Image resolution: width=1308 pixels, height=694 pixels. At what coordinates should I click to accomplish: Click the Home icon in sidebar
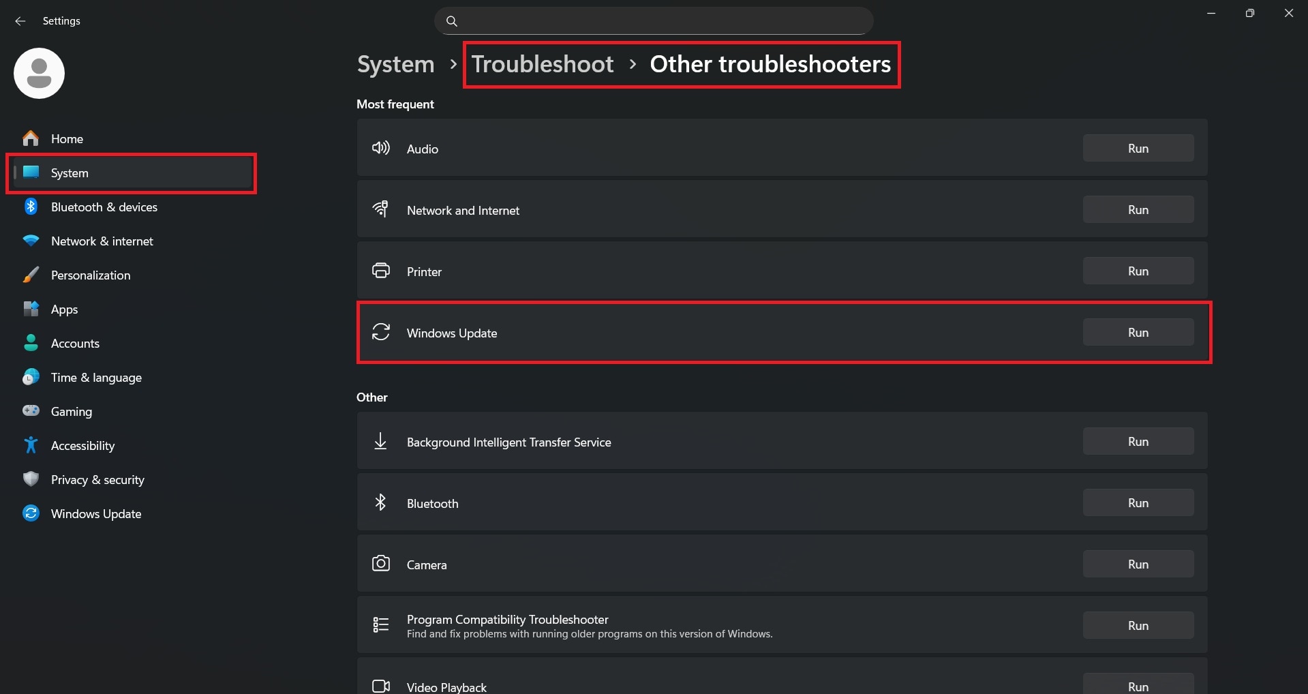pos(31,138)
